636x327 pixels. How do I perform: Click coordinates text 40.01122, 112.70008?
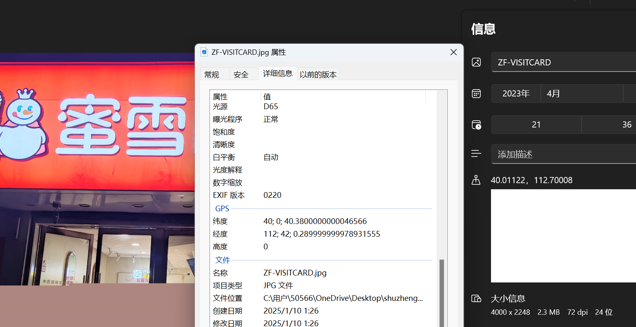click(x=531, y=180)
